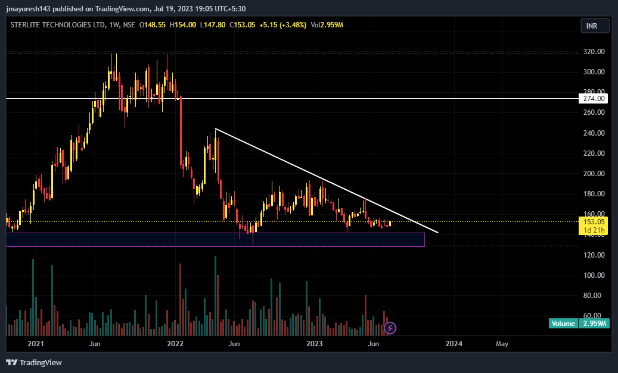Click the Volume indicator label
Screen dimensions: 618x373
click(x=563, y=324)
